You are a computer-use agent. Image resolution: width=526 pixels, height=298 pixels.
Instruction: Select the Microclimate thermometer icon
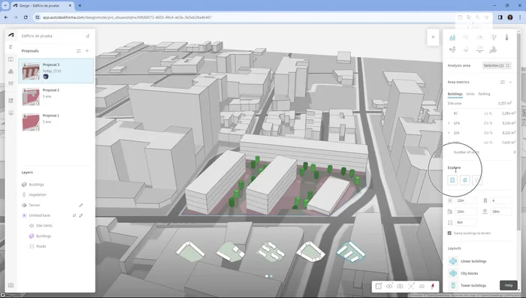click(x=506, y=38)
